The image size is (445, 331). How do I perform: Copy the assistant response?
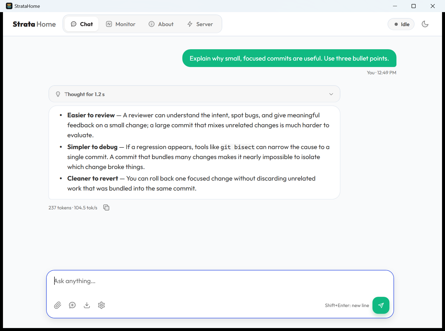(106, 207)
